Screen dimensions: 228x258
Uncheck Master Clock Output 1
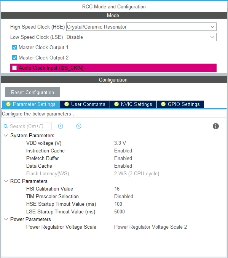[14, 47]
